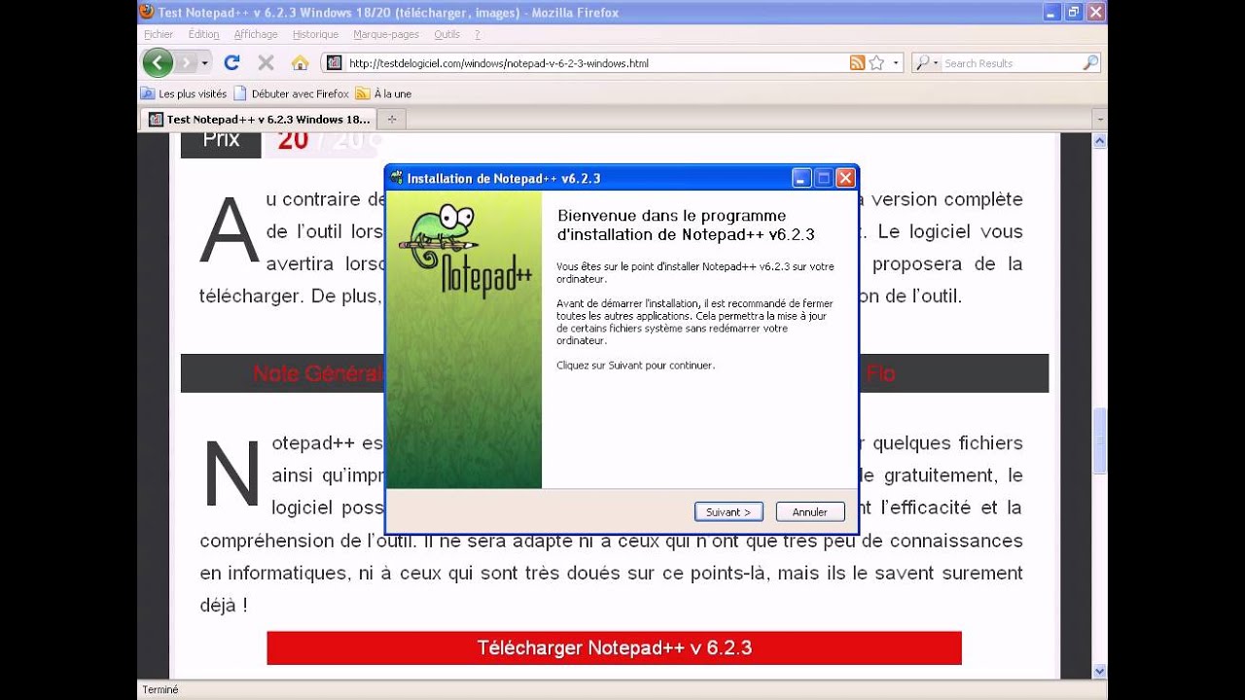1245x700 pixels.
Task: Click the Cliquez sur Suivant pour continuer text
Action: 635,366
